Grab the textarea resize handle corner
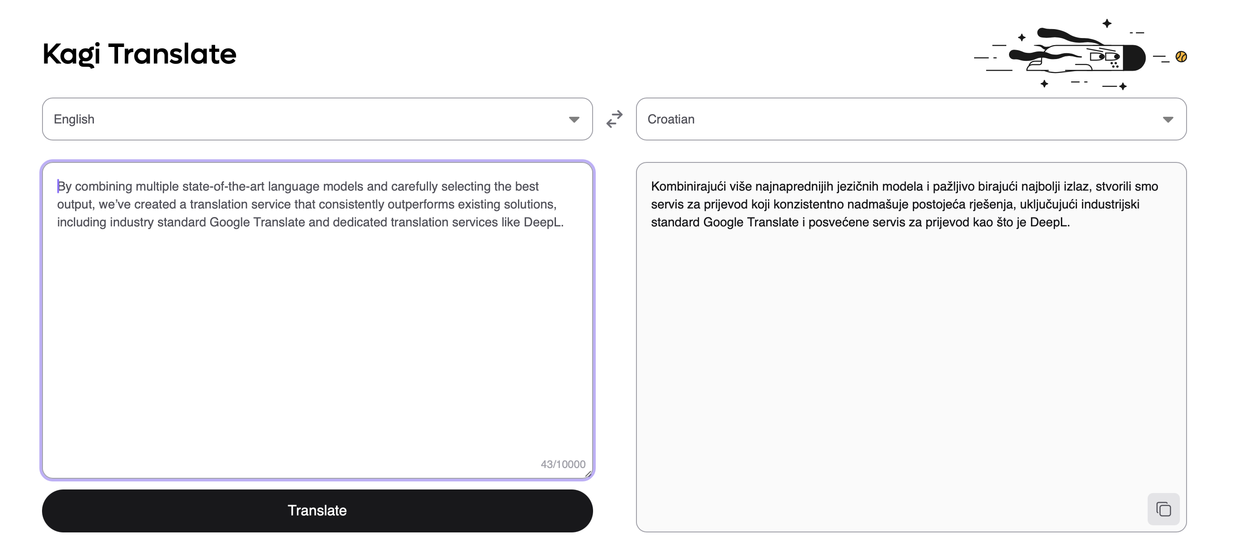This screenshot has height=553, width=1238. pos(588,474)
